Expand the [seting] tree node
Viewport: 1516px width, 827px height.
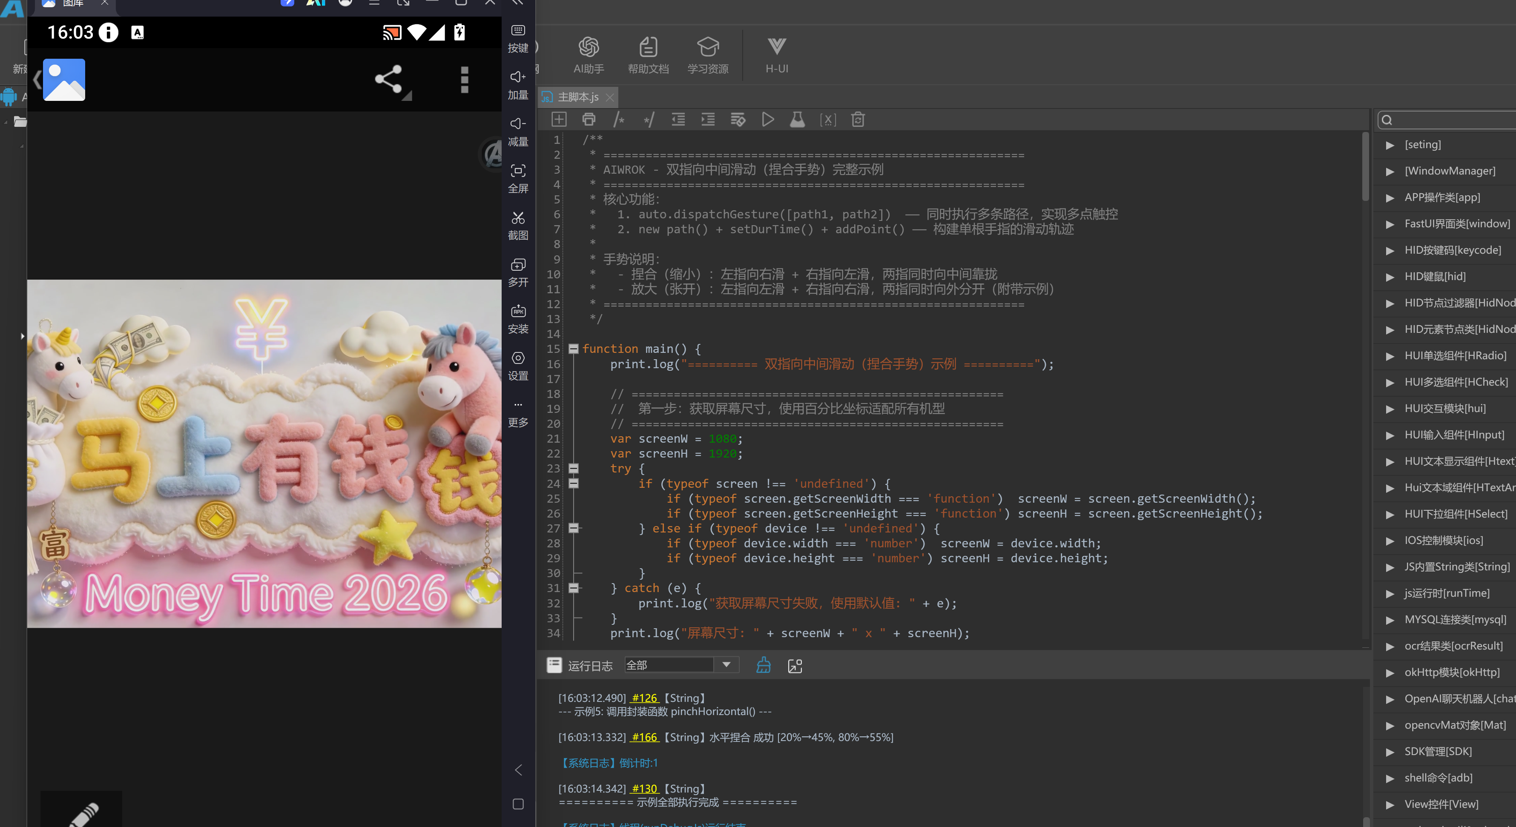[x=1390, y=145]
